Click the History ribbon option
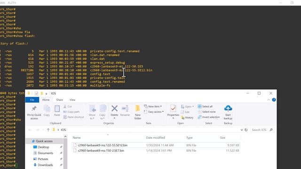Screen dimensions: 301x169 tap(187, 117)
